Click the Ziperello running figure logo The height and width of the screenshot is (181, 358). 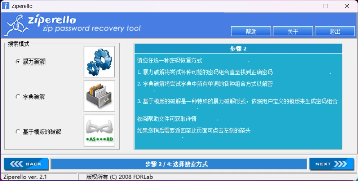17,25
